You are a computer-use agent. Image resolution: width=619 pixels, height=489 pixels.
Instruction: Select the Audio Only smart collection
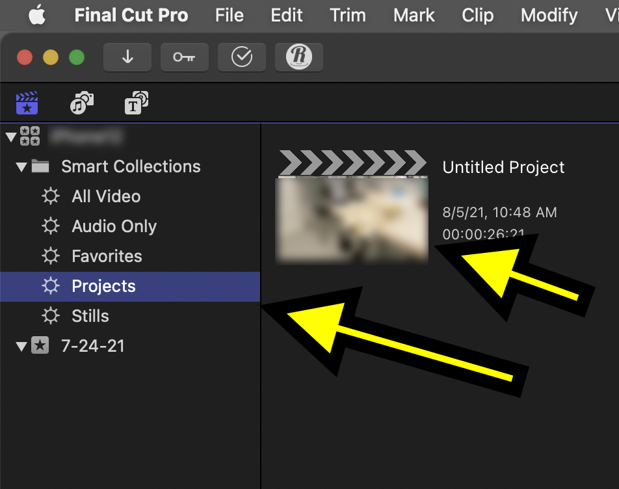(x=130, y=226)
